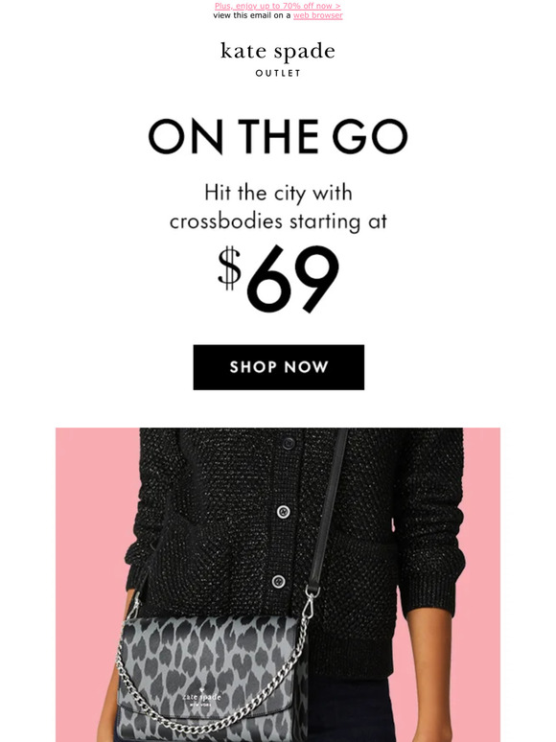
Task: Click the dollar sign before 69
Action: (x=229, y=267)
